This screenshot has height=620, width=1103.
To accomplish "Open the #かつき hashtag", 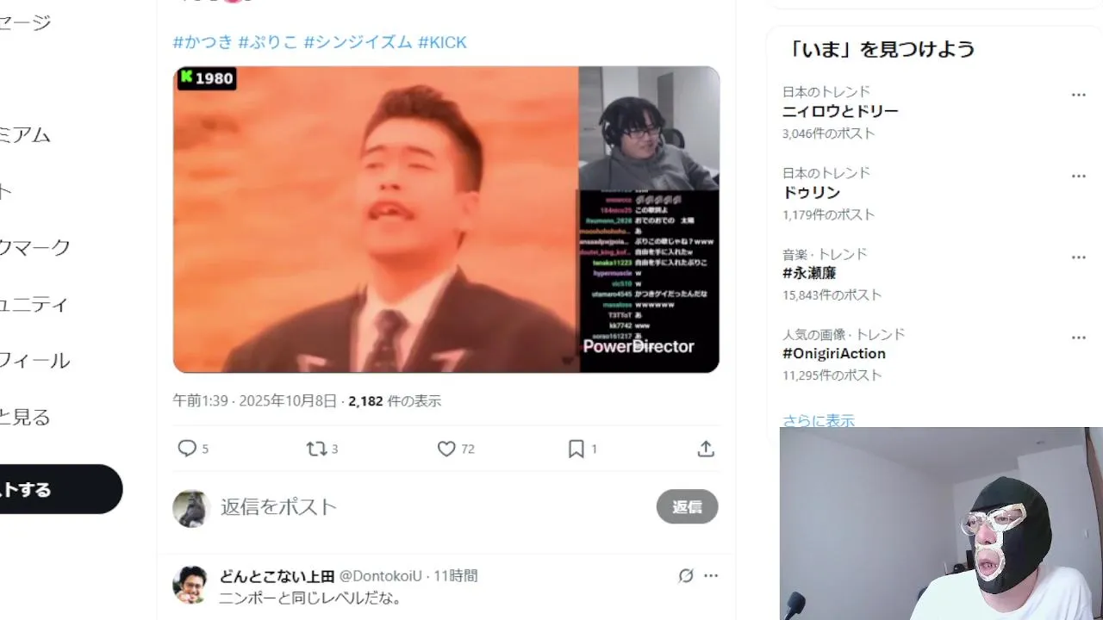I will (x=203, y=42).
